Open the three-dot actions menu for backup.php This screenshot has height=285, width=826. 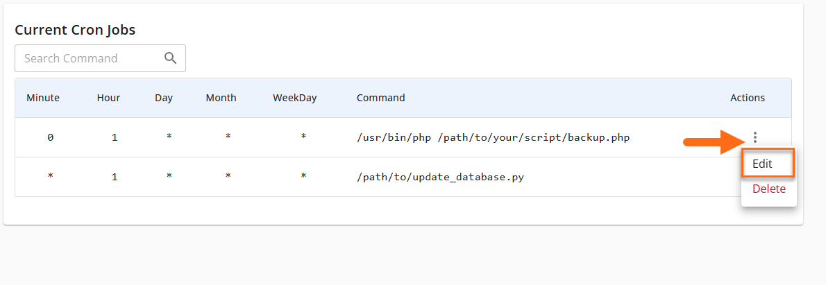(755, 137)
